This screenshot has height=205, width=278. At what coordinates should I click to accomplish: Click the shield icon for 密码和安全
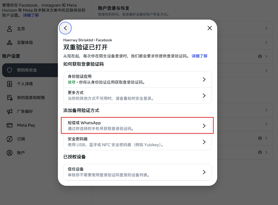[9, 70]
